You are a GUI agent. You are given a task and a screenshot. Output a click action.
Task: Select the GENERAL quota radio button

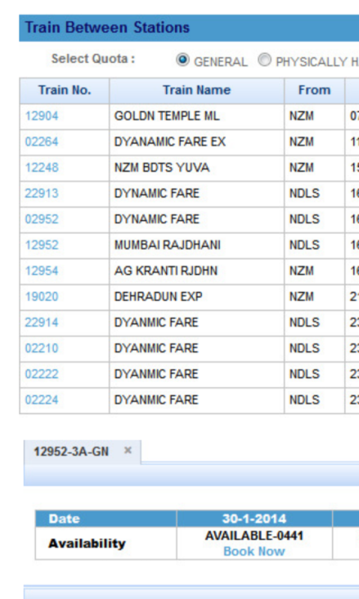point(182,60)
